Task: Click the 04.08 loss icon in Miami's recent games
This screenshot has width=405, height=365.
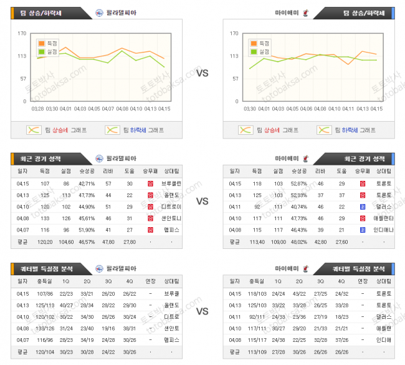Action: pyautogui.click(x=363, y=230)
